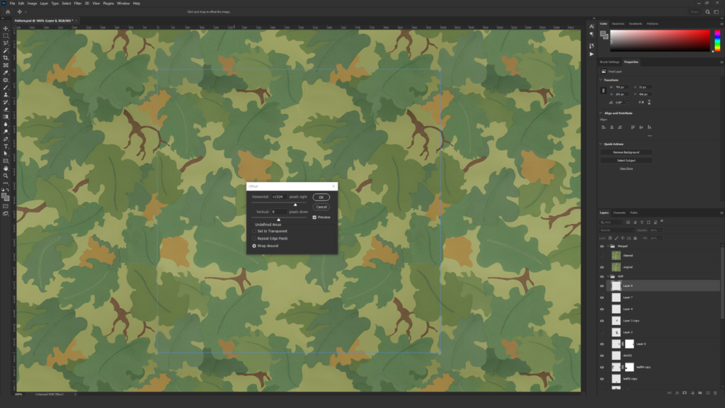Choose the Repeat Edge Pixels option
The height and width of the screenshot is (408, 725).
[x=255, y=239]
